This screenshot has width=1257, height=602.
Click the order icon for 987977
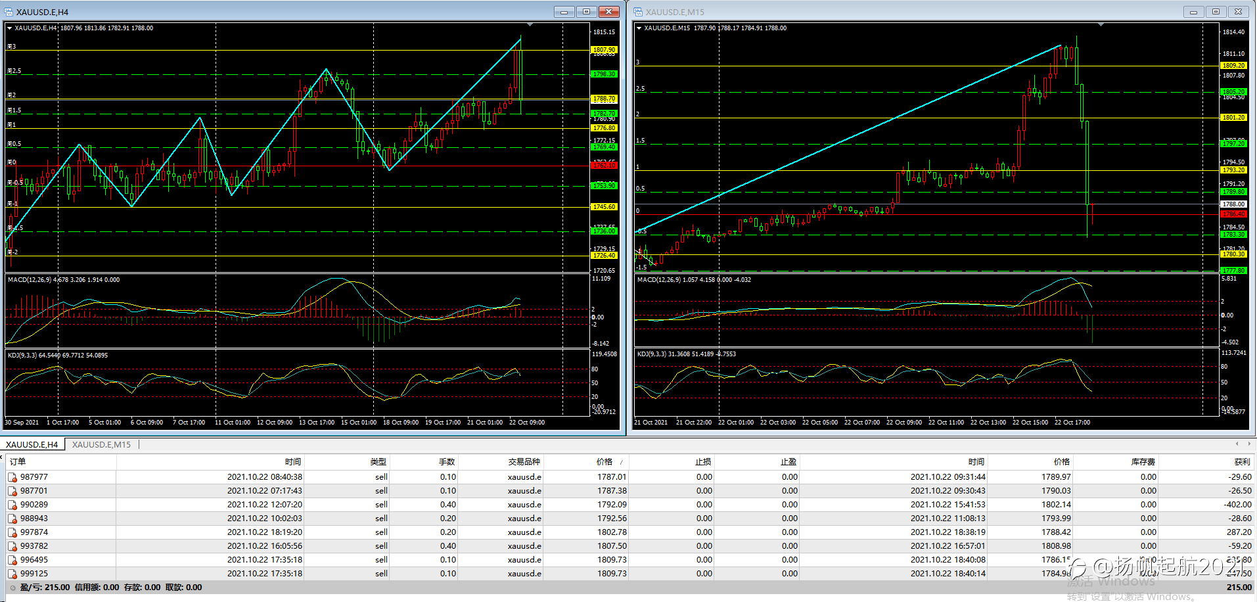(12, 477)
